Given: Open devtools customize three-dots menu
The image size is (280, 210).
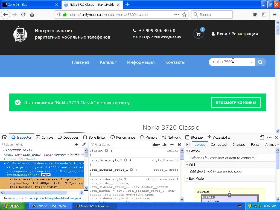Looking at the screenshot, I should pos(269,137).
